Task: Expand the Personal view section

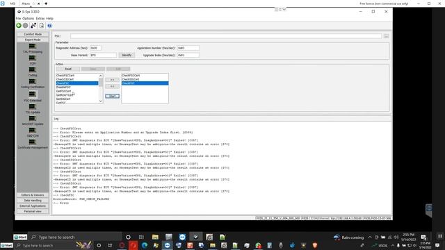Action: pyautogui.click(x=33, y=211)
